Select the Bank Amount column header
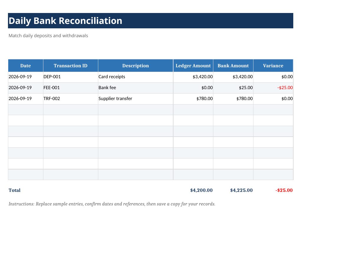 pyautogui.click(x=233, y=66)
